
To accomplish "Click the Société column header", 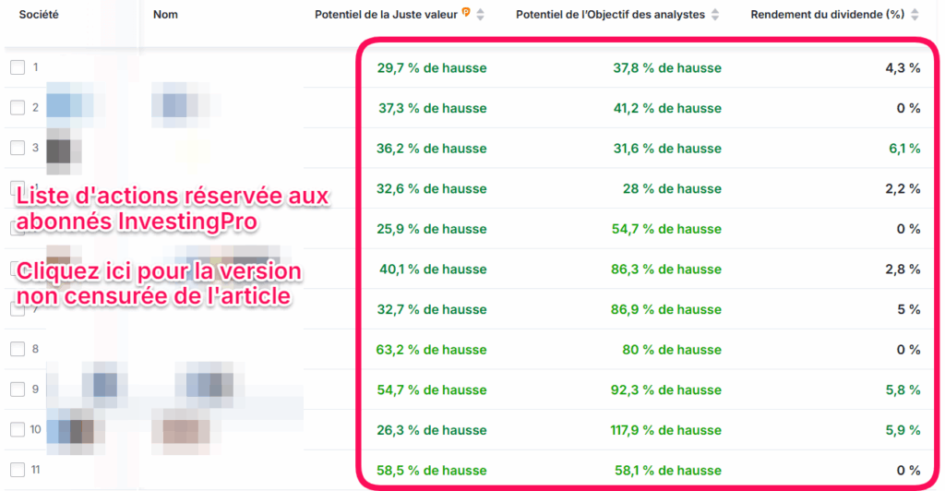I will [39, 15].
